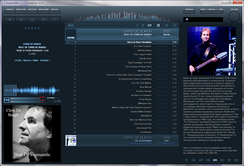
Task: Click the repeat/loop playback order icon
Action: point(149,25)
